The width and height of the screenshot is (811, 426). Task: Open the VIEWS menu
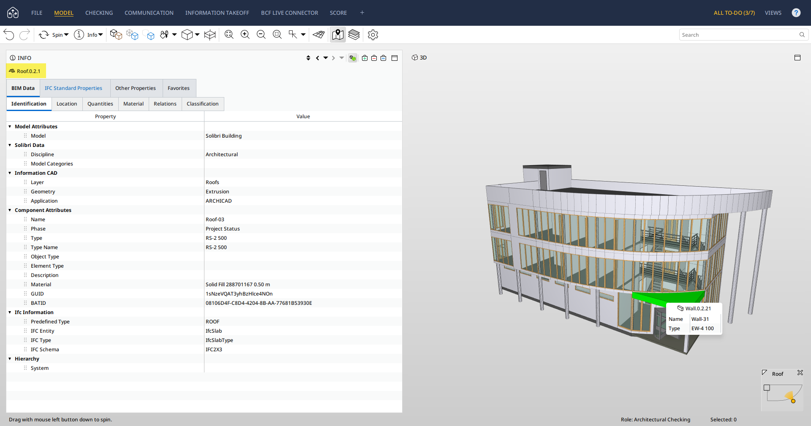click(773, 13)
